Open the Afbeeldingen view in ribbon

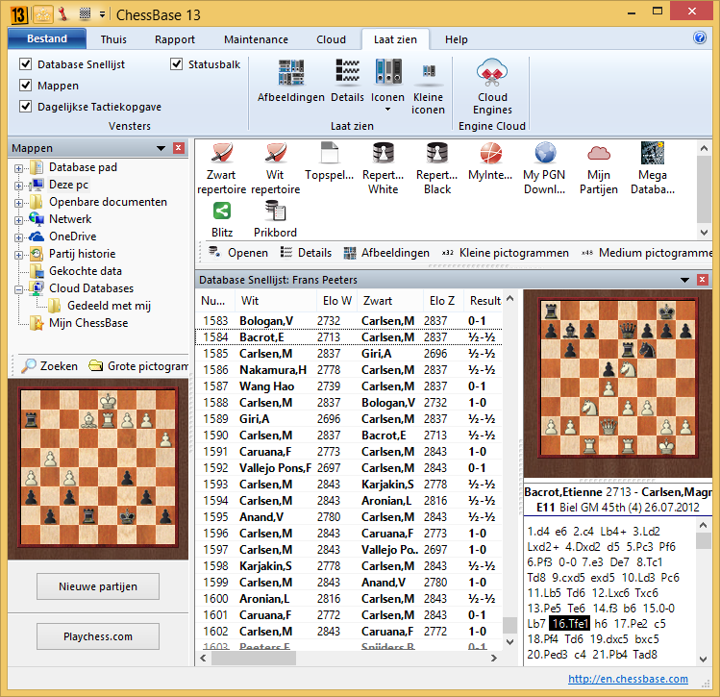[290, 81]
